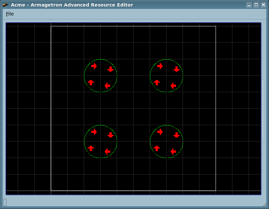Viewport: 269px width, 209px height.
Task: Minimize the Acme editor window
Action: 249,5
